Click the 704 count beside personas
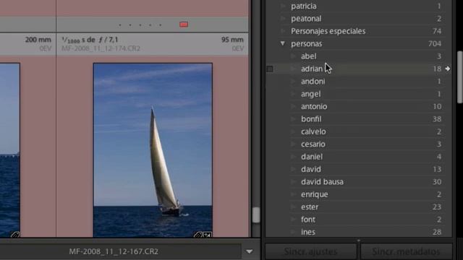The height and width of the screenshot is (260, 463). [435, 43]
